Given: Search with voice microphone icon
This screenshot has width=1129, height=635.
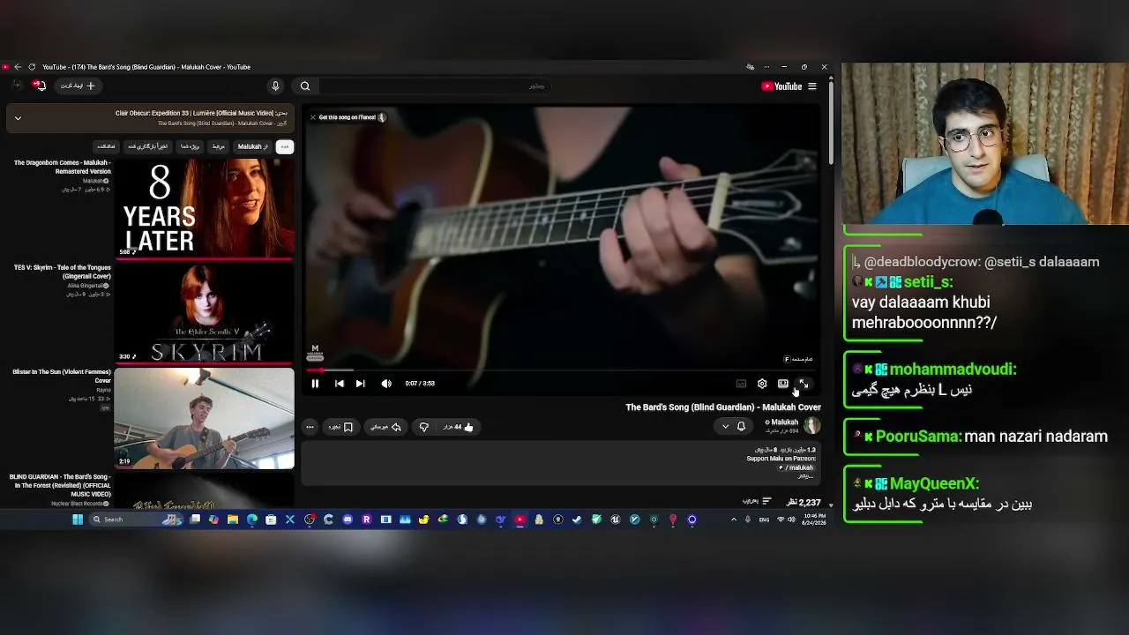Looking at the screenshot, I should (275, 86).
